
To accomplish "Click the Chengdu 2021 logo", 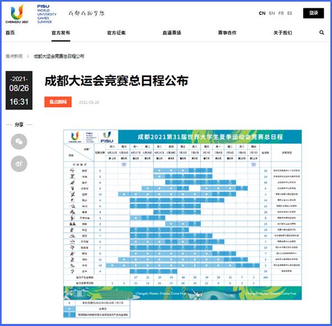I will (17, 13).
